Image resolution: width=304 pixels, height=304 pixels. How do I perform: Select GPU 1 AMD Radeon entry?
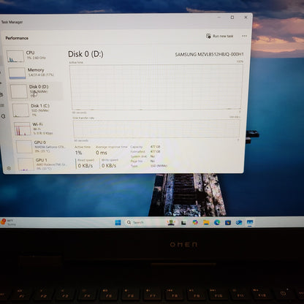tap(42, 164)
